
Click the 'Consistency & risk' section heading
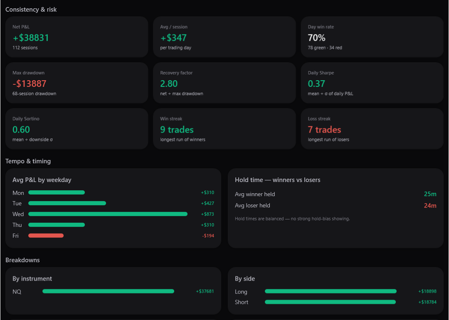click(x=31, y=10)
